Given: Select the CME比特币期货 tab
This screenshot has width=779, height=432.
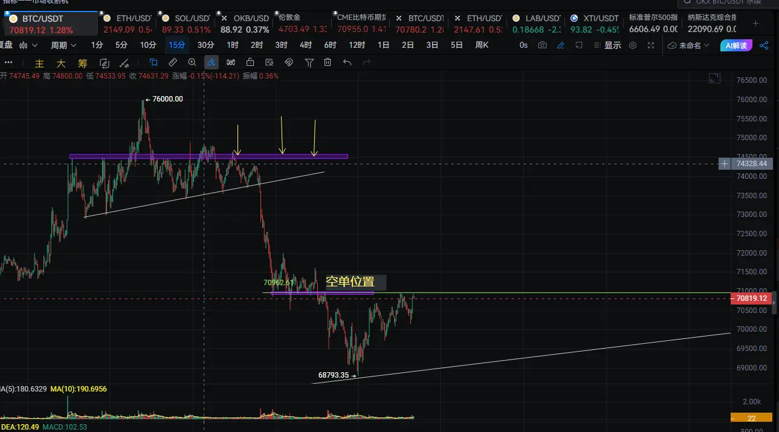Looking at the screenshot, I should [361, 24].
